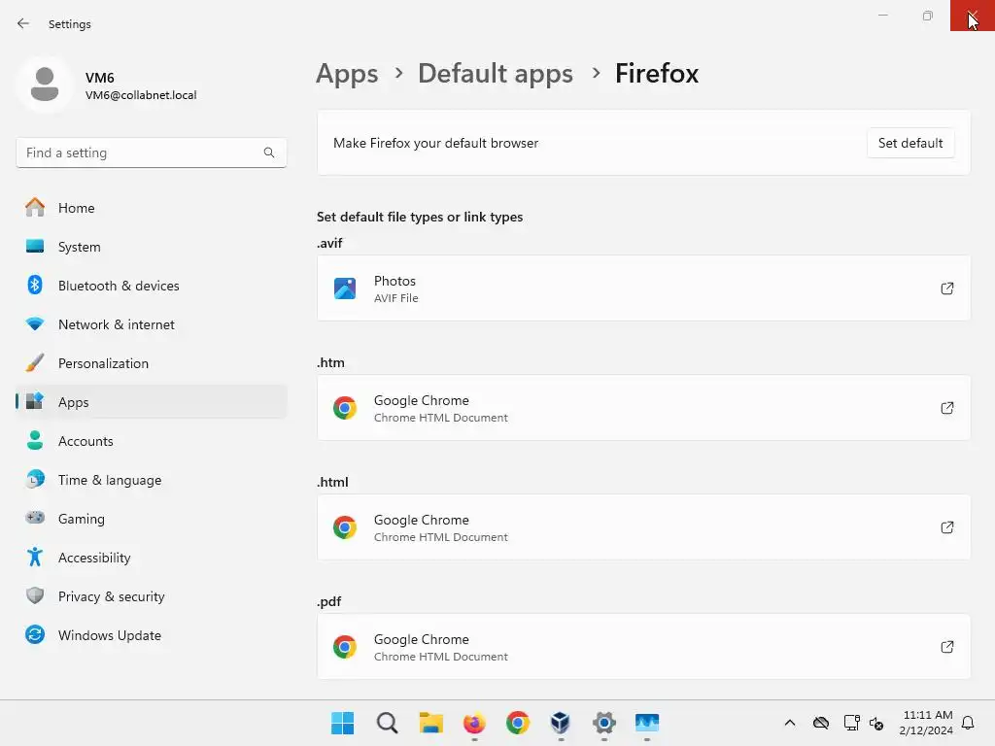Open the .pdf default app chooser icon
The height and width of the screenshot is (746, 995).
point(946,647)
